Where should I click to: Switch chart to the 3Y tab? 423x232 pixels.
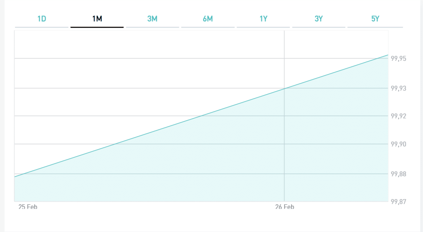(319, 19)
